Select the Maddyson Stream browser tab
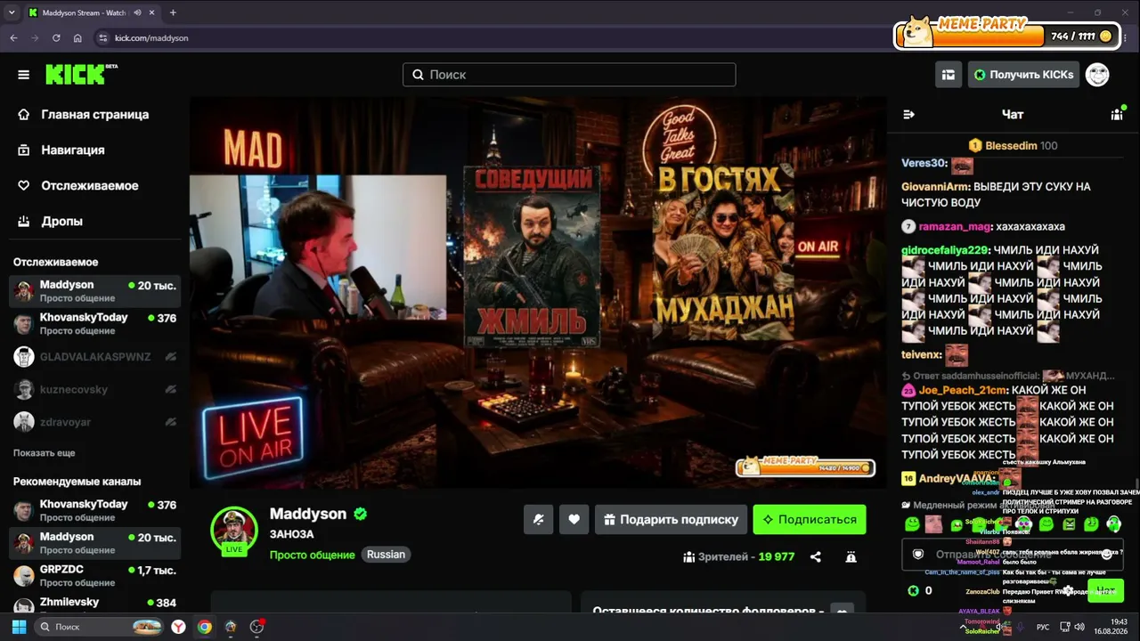Screen dimensions: 1140x641 tap(91, 12)
